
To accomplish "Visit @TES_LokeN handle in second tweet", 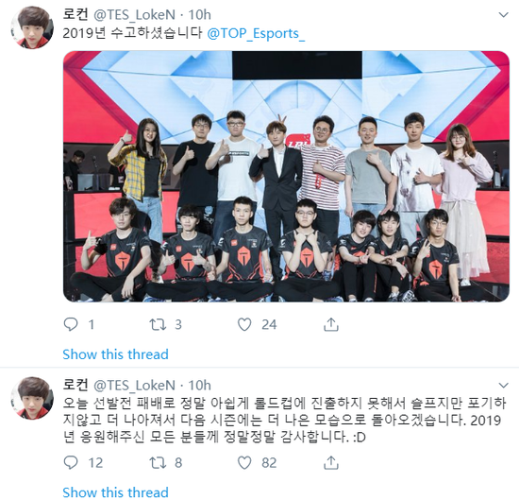I will [134, 385].
